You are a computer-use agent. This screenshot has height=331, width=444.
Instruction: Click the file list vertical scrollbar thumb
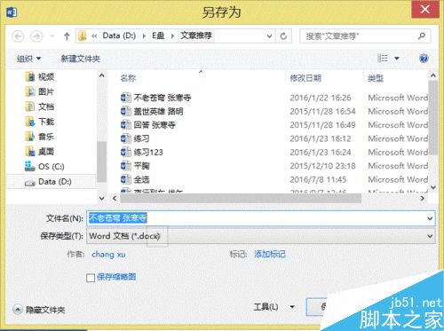click(433, 117)
